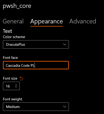
Task: Focus the Font face text box
Action: point(36,65)
